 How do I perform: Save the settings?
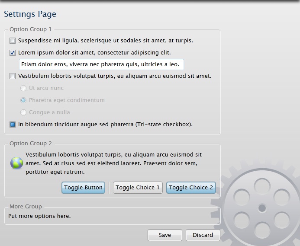pyautogui.click(x=165, y=235)
